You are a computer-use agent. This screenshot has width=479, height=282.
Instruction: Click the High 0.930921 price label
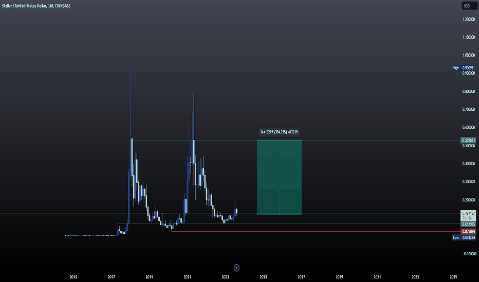(464, 68)
